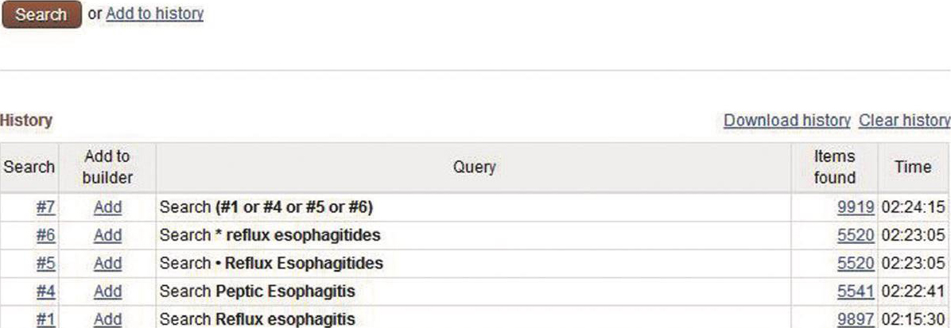The height and width of the screenshot is (328, 951).
Task: Open search #1 in history
Action: 45,319
